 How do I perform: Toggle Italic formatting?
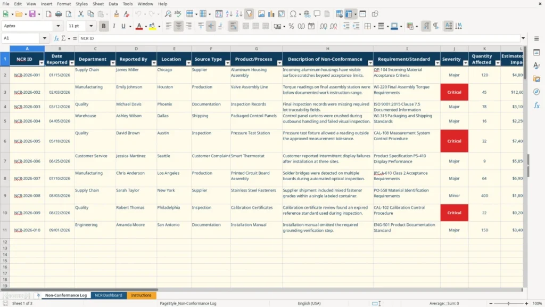tap(114, 26)
